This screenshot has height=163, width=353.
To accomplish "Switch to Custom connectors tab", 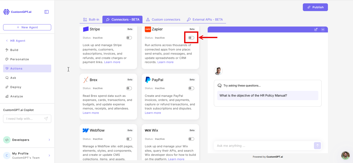I will pos(163,20).
